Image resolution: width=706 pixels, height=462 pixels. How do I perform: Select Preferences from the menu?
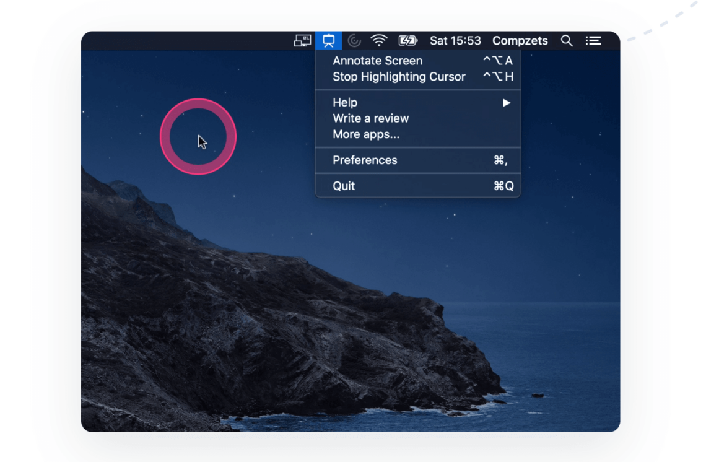365,160
